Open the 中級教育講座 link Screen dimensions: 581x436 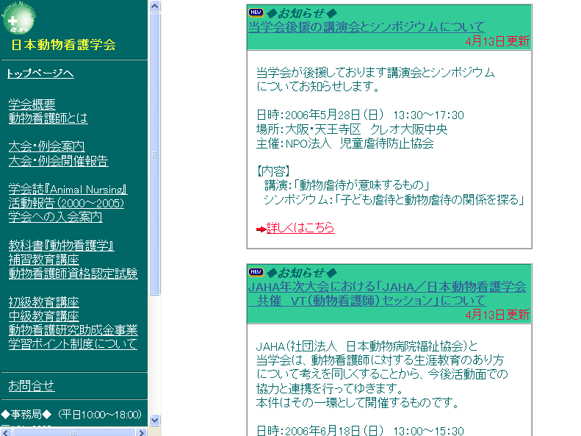pos(44,316)
